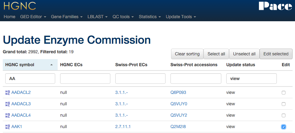This screenshot has width=295, height=133.
Task: Open the 2.7.11.1 EC number link
Action: coord(123,127)
